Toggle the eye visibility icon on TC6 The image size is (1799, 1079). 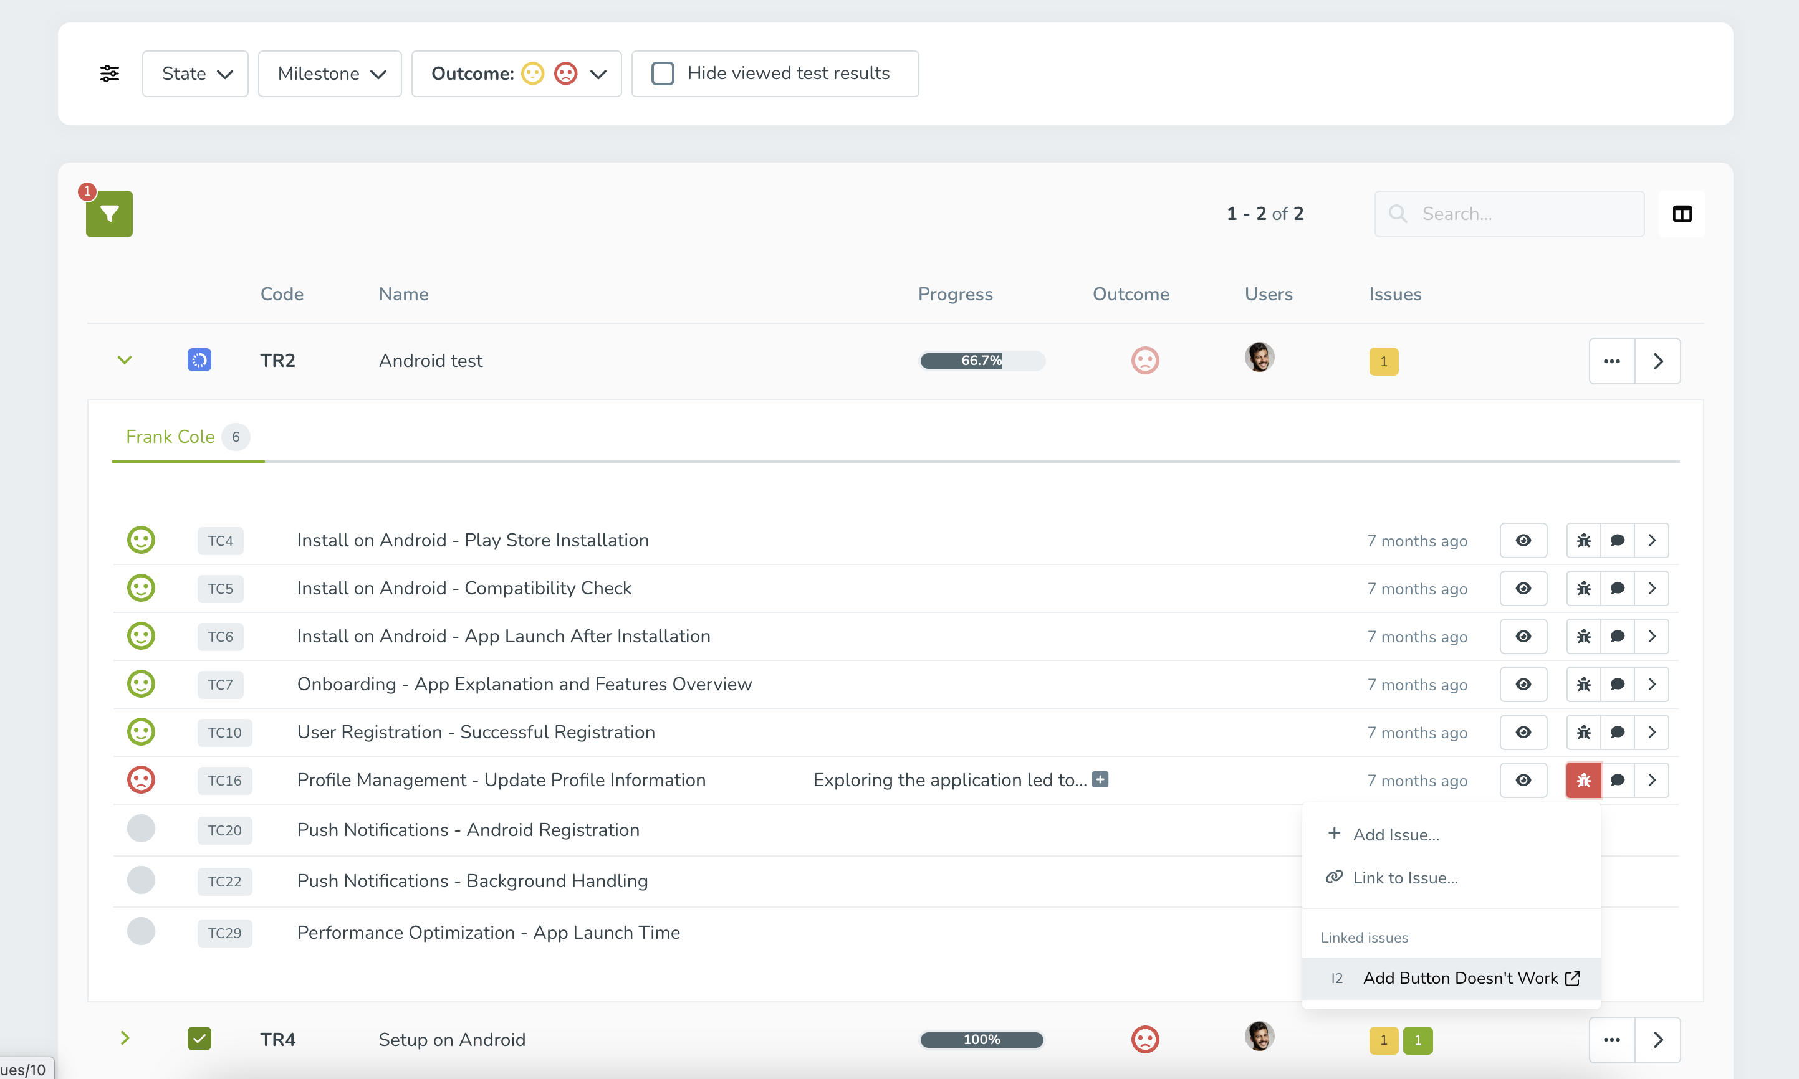tap(1523, 635)
